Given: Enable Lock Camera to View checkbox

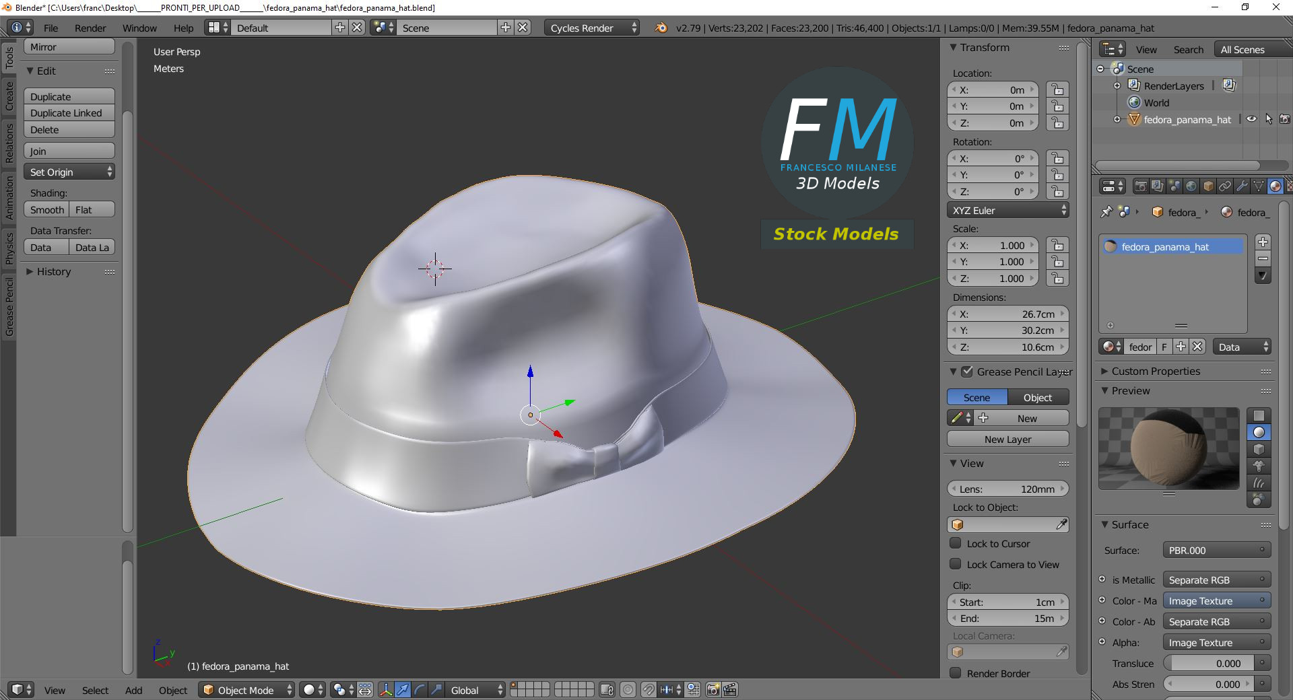Looking at the screenshot, I should [955, 564].
